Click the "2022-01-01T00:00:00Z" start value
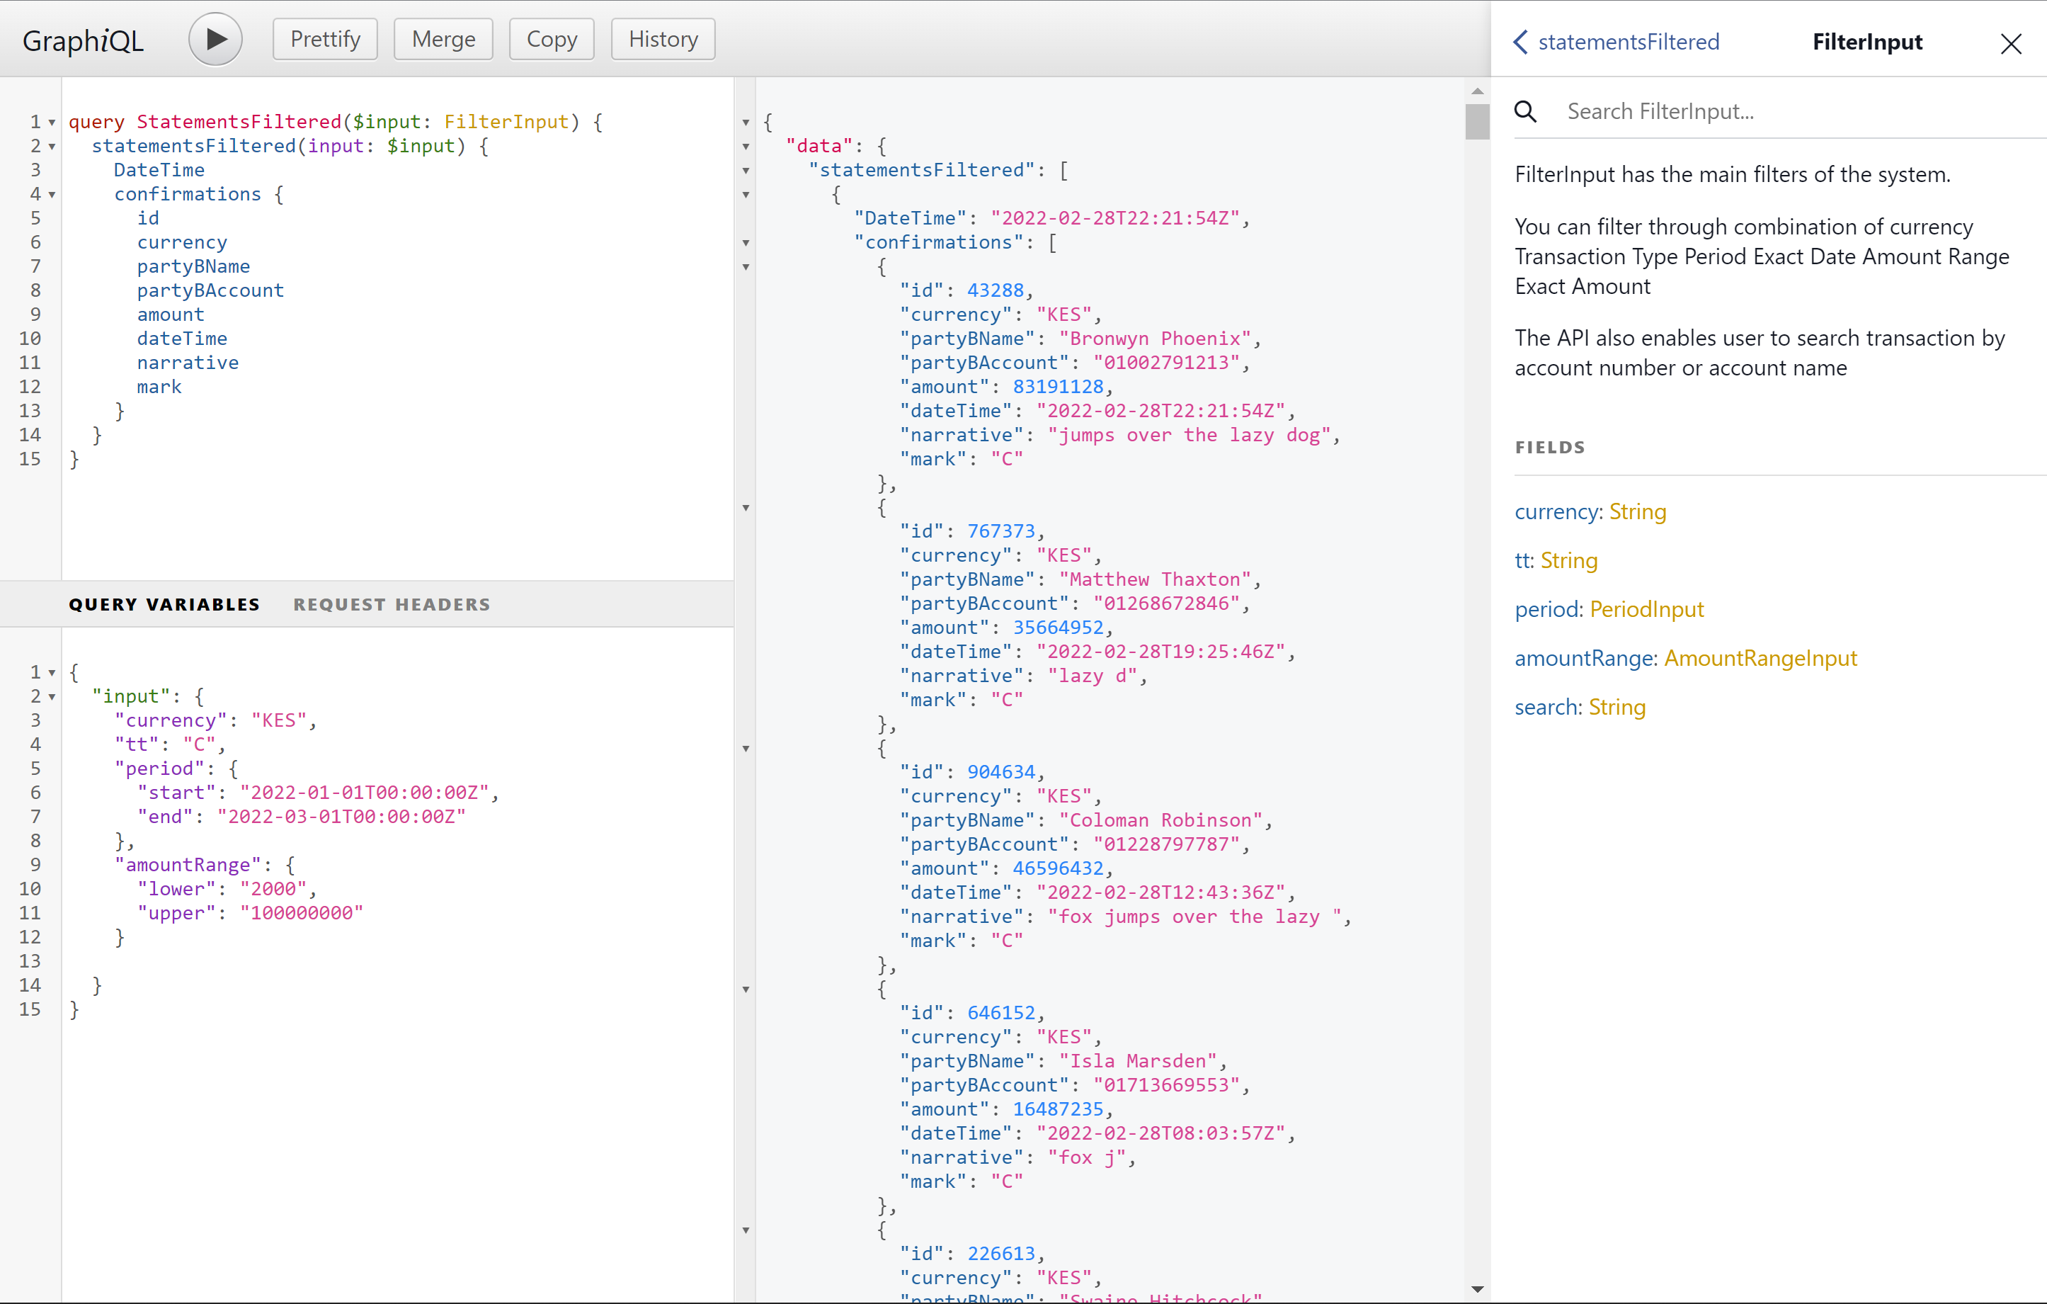This screenshot has width=2047, height=1304. click(365, 792)
